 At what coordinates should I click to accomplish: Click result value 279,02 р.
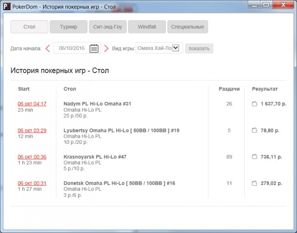272,183
